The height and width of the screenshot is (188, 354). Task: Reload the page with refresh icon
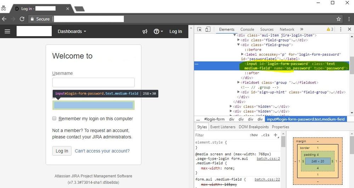point(22,19)
